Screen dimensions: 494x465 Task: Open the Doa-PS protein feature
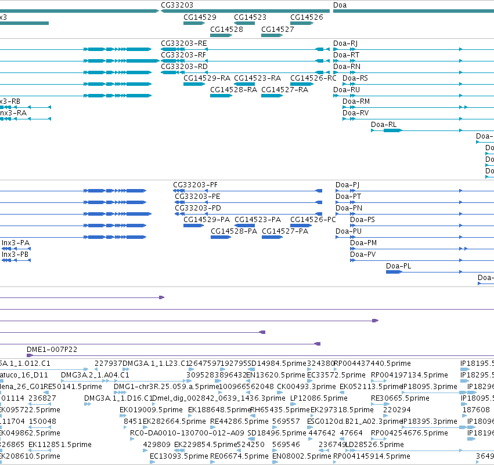[x=422, y=226]
